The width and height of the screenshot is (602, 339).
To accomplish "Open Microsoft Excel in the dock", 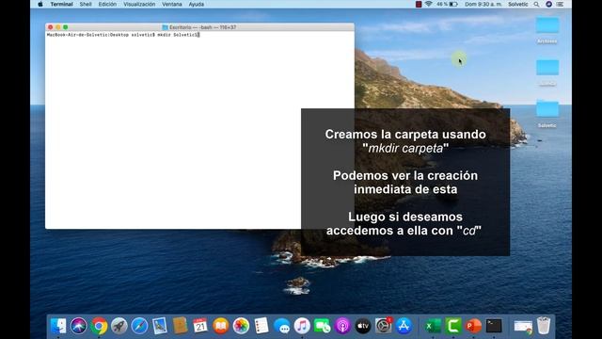I will pos(433,326).
